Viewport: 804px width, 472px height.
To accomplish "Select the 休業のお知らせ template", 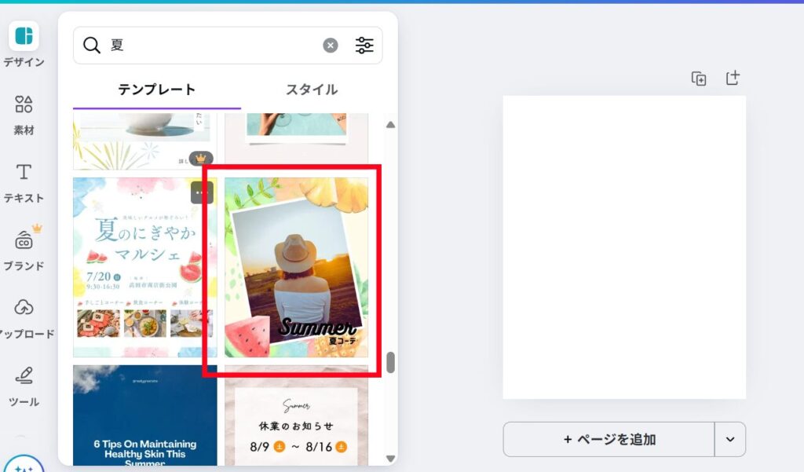I will click(296, 415).
